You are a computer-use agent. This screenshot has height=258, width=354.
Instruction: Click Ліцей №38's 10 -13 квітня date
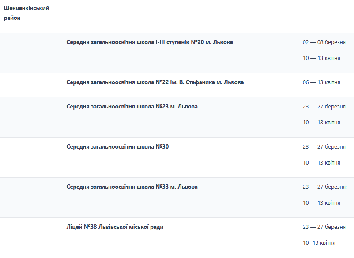pos(319,243)
